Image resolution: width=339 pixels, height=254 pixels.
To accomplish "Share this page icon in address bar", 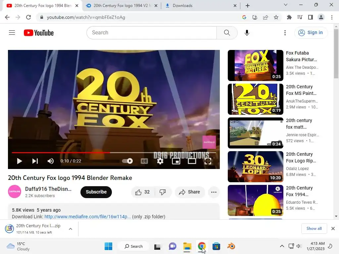I will tap(265, 17).
